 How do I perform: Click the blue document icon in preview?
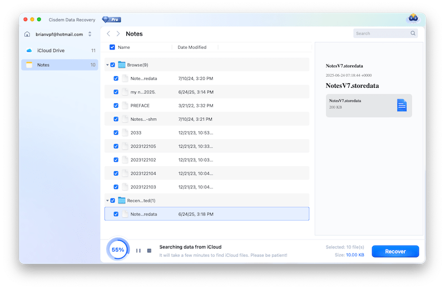pos(402,104)
